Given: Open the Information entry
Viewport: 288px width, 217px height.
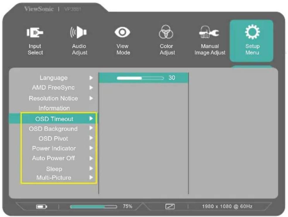Looking at the screenshot, I should (54, 108).
